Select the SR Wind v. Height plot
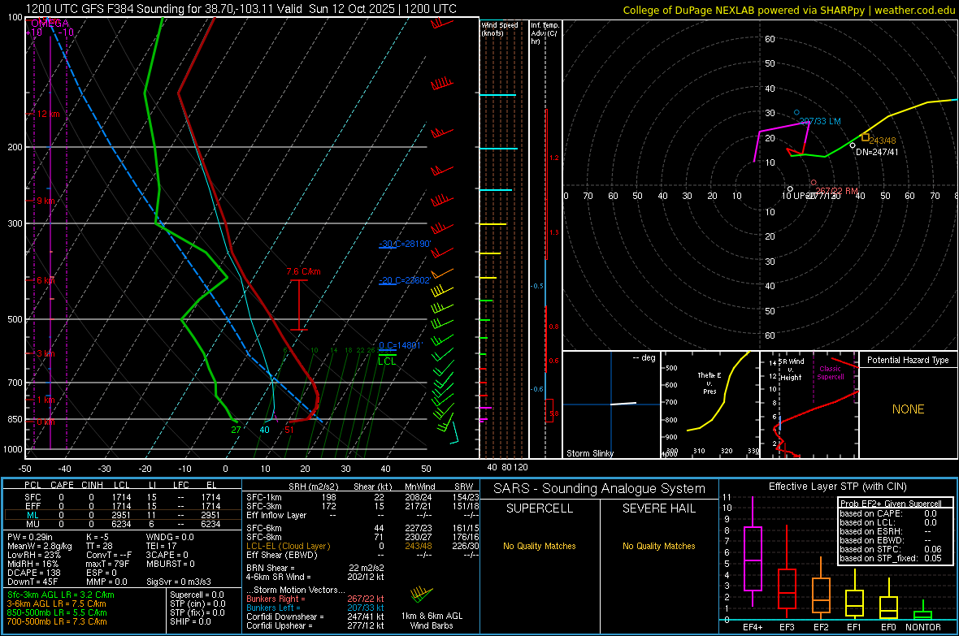Viewport: 959px width, 636px height. [x=809, y=405]
